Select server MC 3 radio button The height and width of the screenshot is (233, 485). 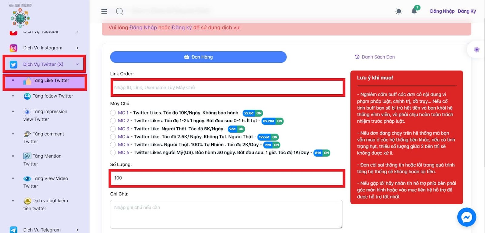tap(113, 129)
